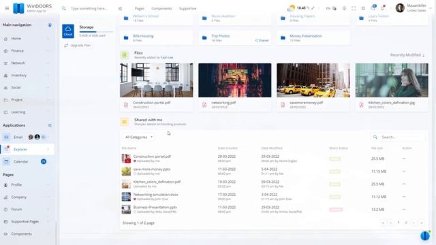The height and width of the screenshot is (245, 436).
Task: Open the Forum page link
Action: (x=27, y=209)
